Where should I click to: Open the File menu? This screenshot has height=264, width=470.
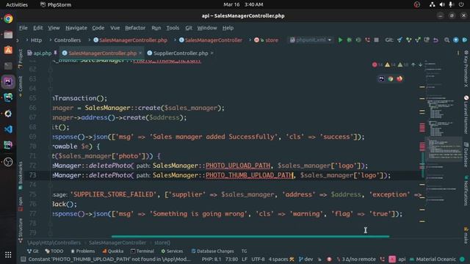click(x=23, y=28)
